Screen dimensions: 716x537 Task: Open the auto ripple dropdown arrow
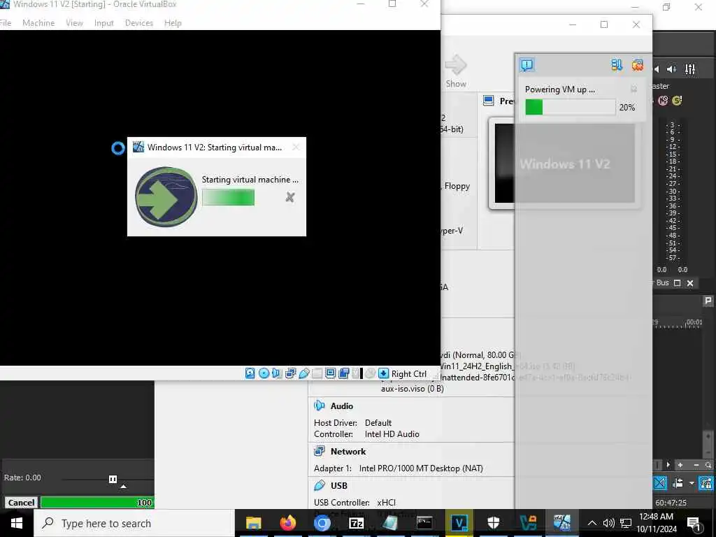(x=692, y=482)
